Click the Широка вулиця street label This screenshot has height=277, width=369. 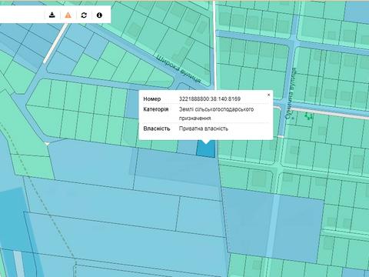point(178,68)
